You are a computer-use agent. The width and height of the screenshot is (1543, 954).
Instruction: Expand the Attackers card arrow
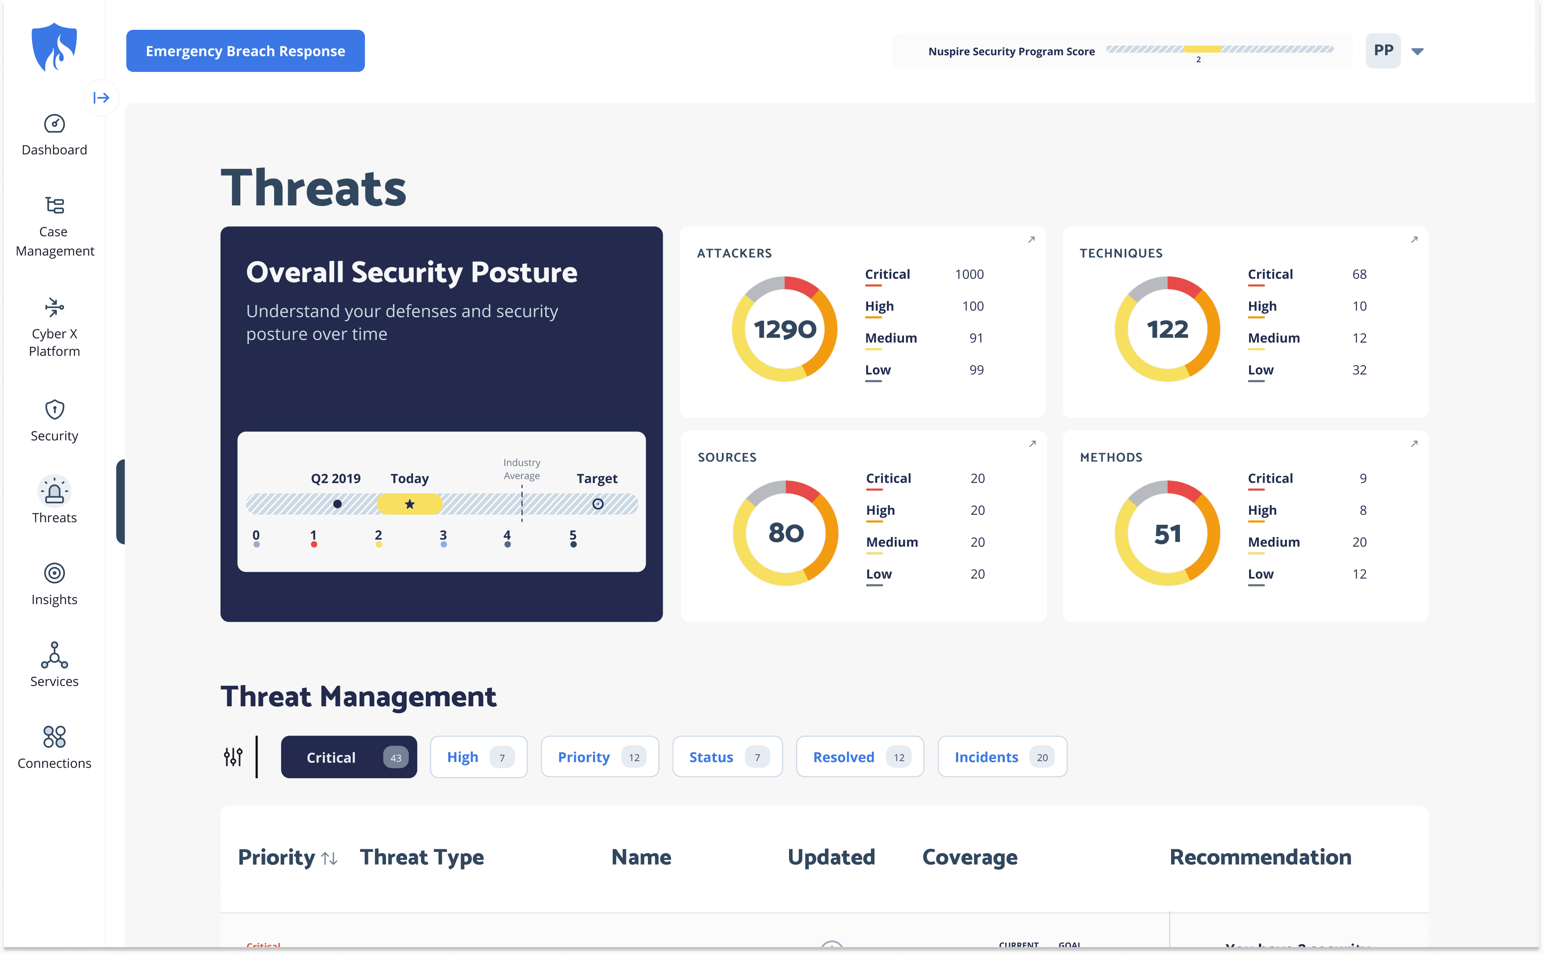pyautogui.click(x=1031, y=240)
